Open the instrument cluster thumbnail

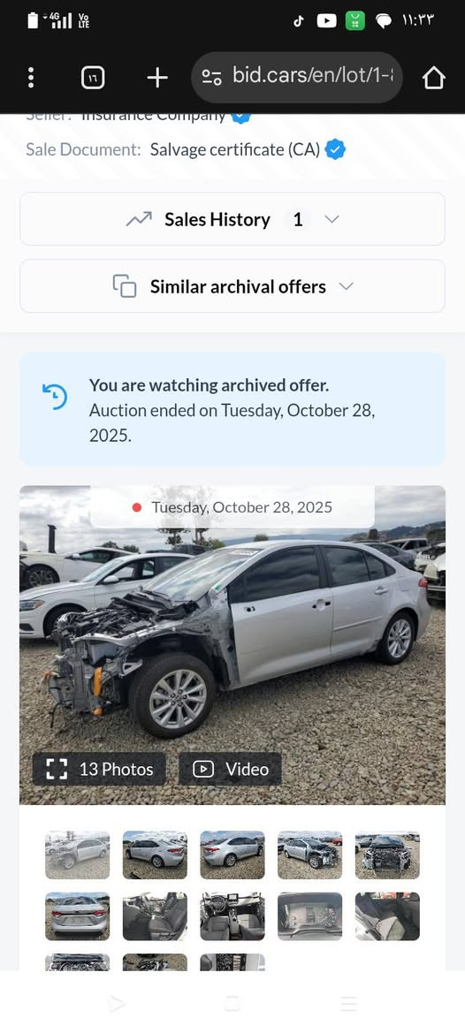click(x=309, y=916)
